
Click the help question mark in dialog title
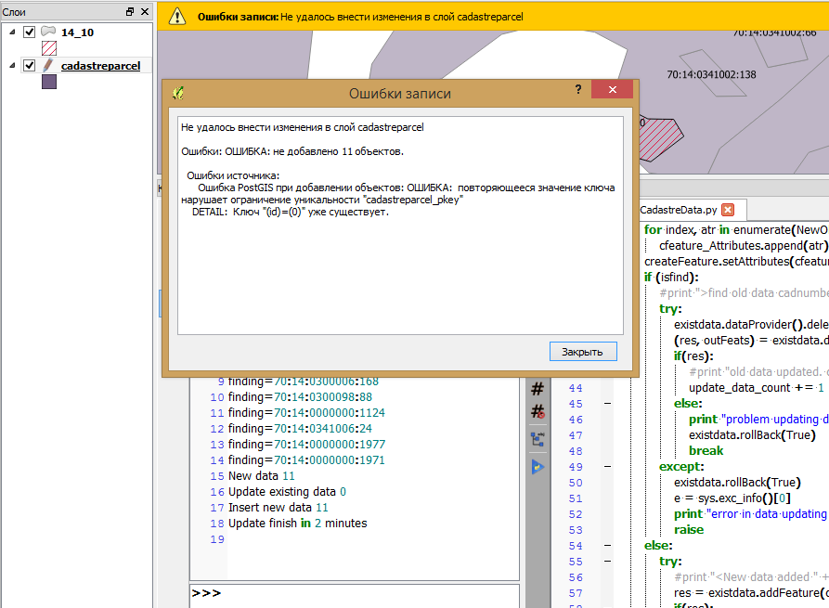pyautogui.click(x=578, y=90)
